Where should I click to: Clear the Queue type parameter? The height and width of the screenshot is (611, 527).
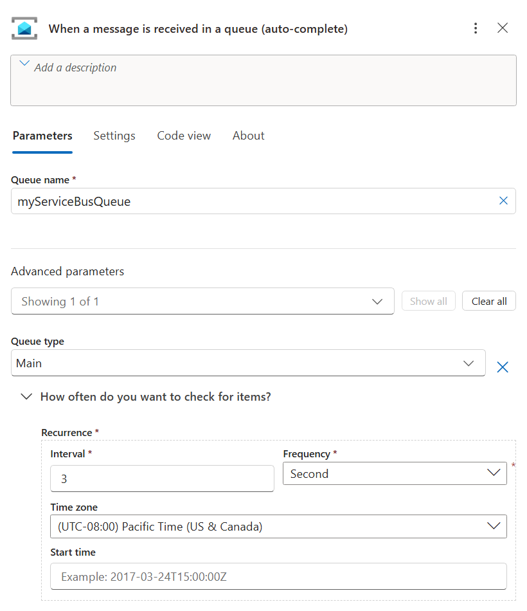point(503,367)
